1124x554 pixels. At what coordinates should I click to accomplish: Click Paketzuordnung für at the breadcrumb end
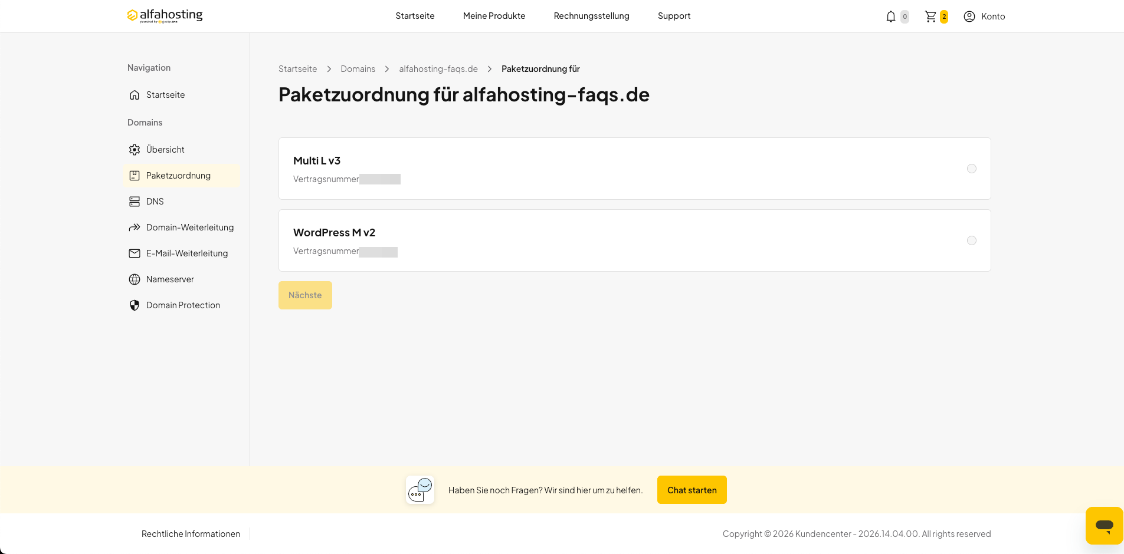(x=540, y=69)
